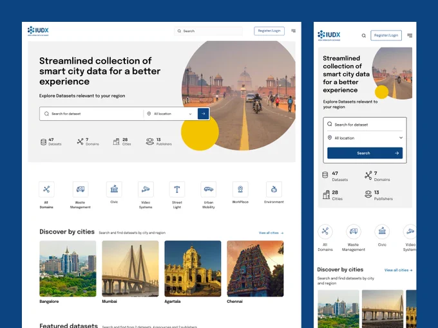
Task: Select the Urban Mobility domain icon
Action: (x=209, y=189)
